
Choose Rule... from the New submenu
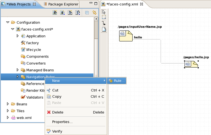pos(116,81)
